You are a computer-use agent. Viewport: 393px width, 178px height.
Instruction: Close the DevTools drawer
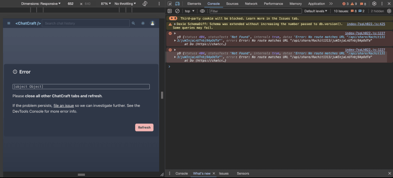(390, 173)
